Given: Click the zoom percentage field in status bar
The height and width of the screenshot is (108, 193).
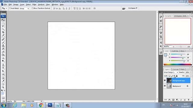Looking at the screenshot, I should [10, 101].
